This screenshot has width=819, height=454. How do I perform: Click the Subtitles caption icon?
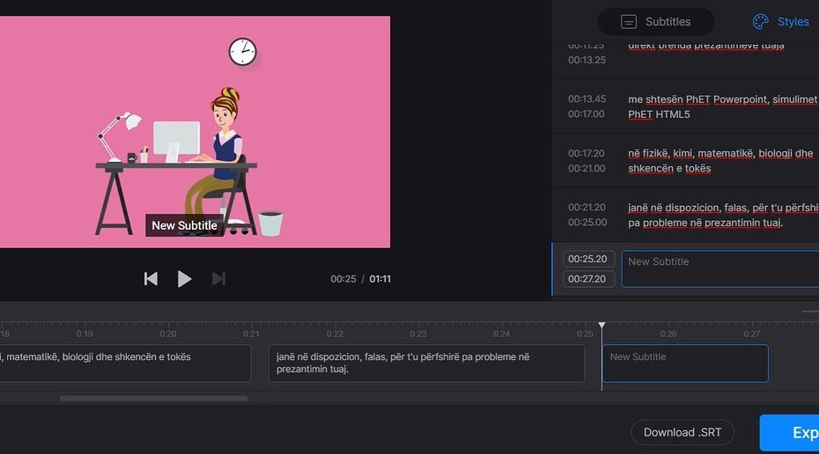(629, 22)
